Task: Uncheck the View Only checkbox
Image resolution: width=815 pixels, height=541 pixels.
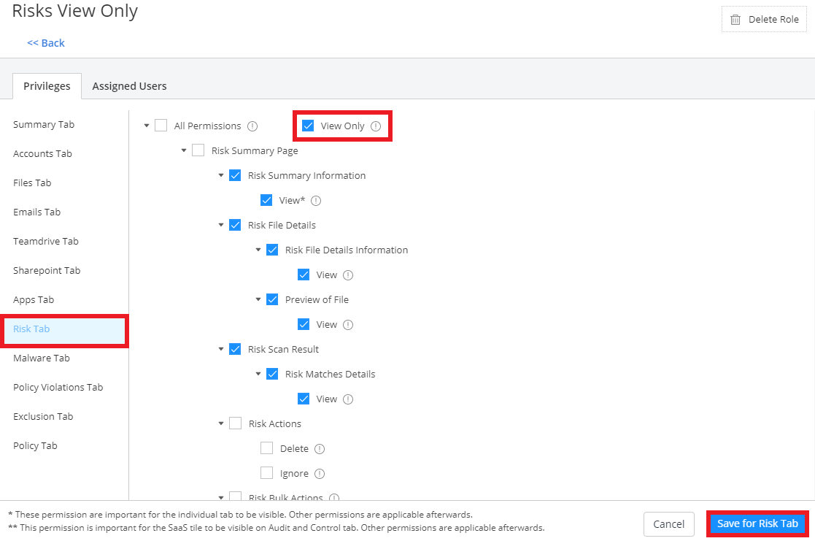Action: 308,126
